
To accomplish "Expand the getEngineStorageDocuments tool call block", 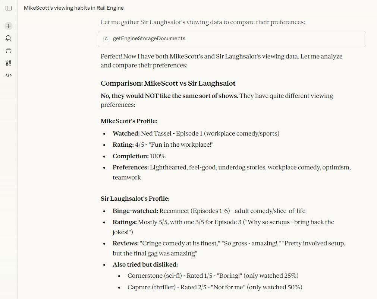I will point(231,39).
